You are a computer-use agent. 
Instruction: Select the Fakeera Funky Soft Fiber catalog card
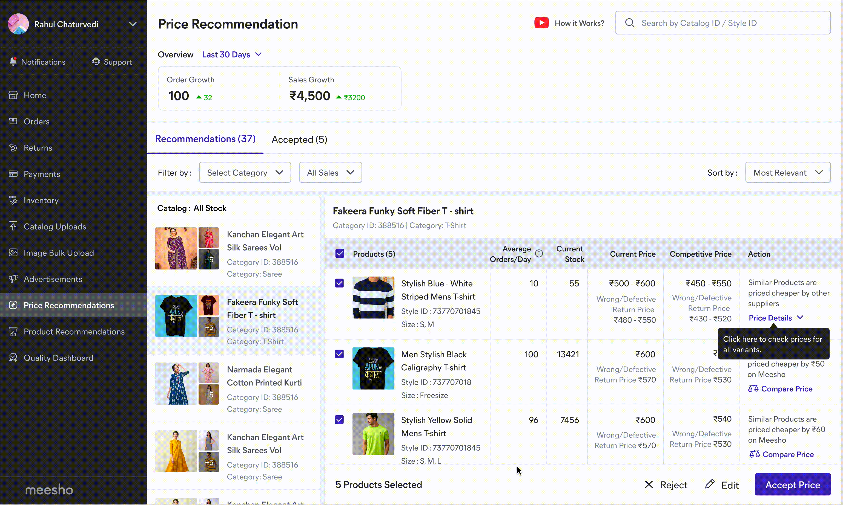pyautogui.click(x=234, y=321)
